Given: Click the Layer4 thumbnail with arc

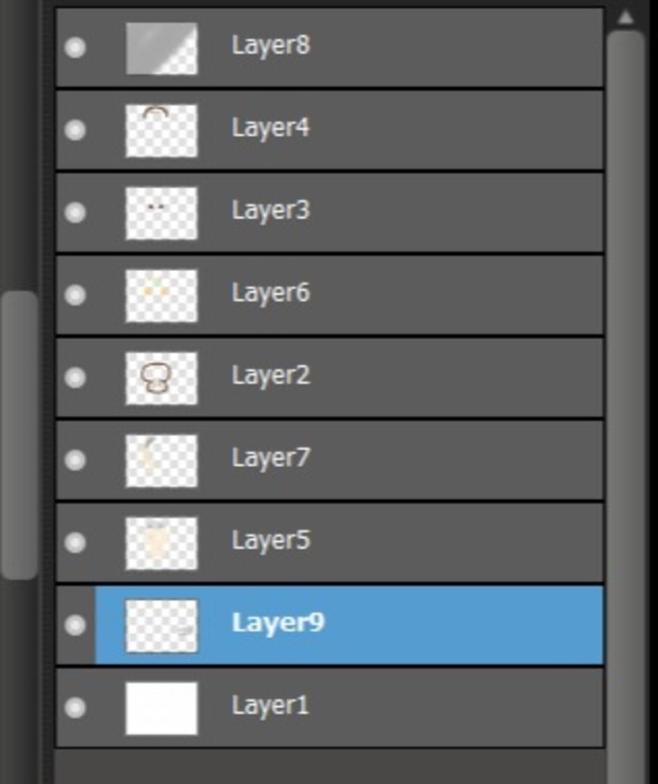Looking at the screenshot, I should pos(161,130).
